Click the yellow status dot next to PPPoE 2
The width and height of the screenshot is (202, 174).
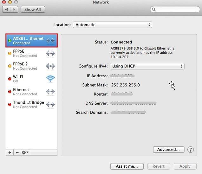coord(10,66)
